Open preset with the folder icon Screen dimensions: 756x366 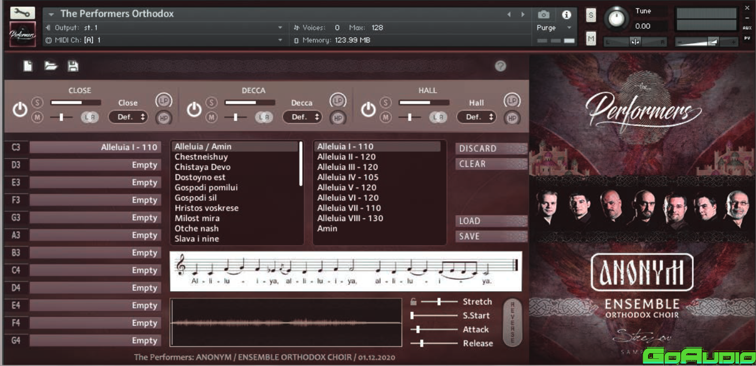[x=51, y=66]
